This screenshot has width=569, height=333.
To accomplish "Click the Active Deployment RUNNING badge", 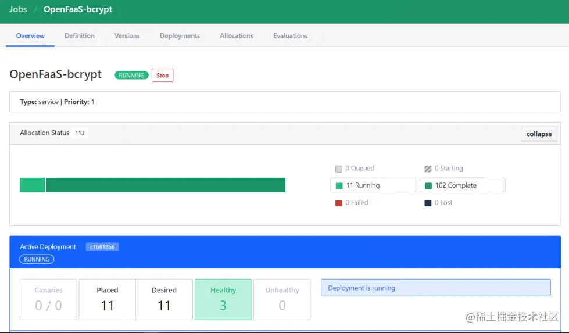I will pyautogui.click(x=37, y=259).
